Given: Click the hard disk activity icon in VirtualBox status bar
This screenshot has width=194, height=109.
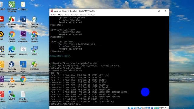Looking at the screenshot, I should point(129,108).
